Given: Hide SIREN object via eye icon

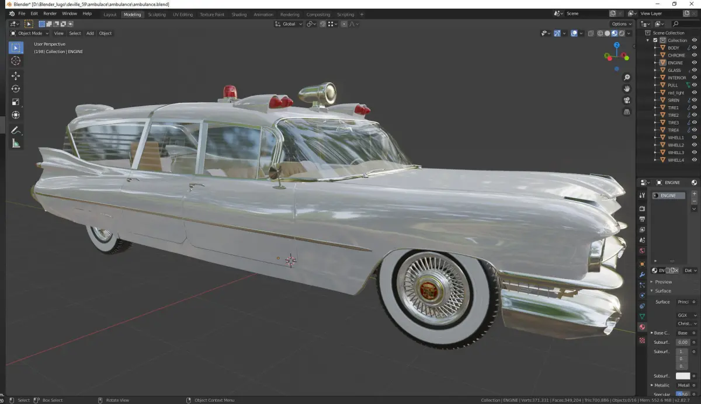Looking at the screenshot, I should pos(695,100).
